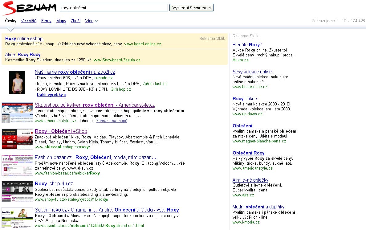Open the 'SuperTricko.cz - Originalni' result title
Image resolution: width=366 pixels, height=230 pixels.
pyautogui.click(x=107, y=210)
